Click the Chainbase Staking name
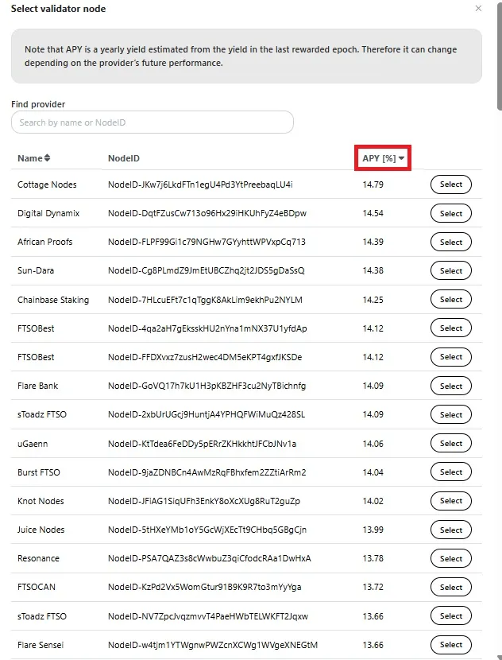Viewport: 502px width, 660px height. pos(53,300)
